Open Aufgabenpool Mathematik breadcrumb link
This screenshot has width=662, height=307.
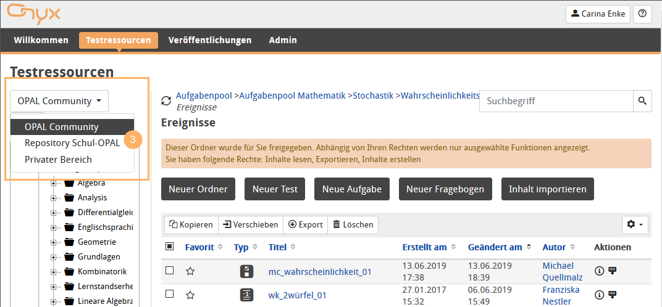point(292,96)
